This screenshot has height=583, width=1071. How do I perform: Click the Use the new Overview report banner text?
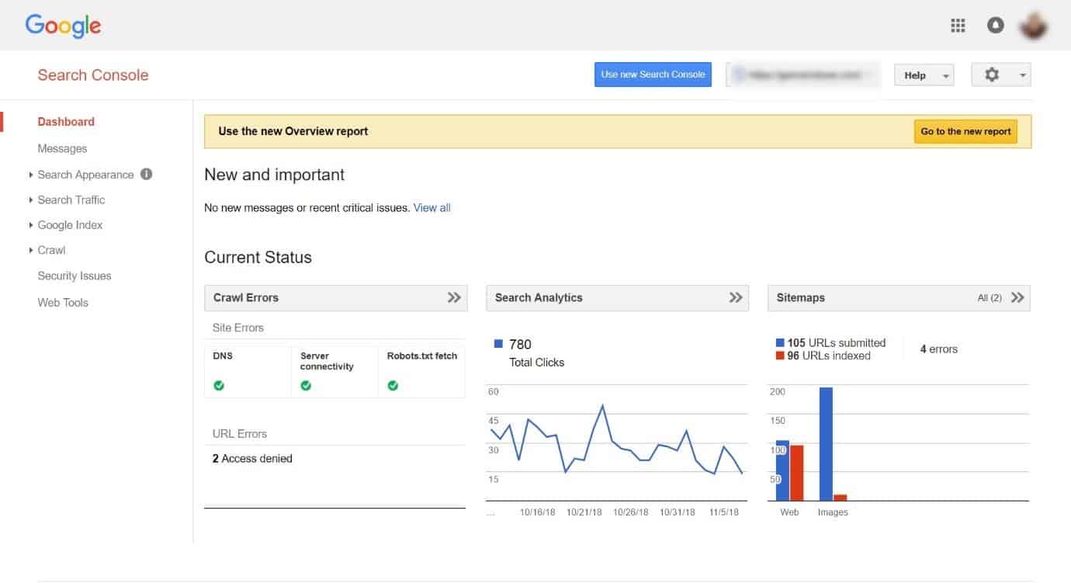(293, 131)
